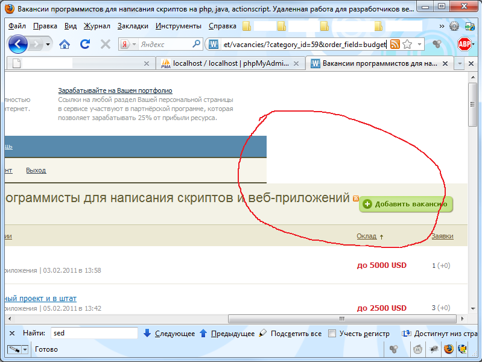This screenshot has height=362, width=482.
Task: Click the Firefox globe icon in the status bar
Action: pyautogui.click(x=449, y=349)
